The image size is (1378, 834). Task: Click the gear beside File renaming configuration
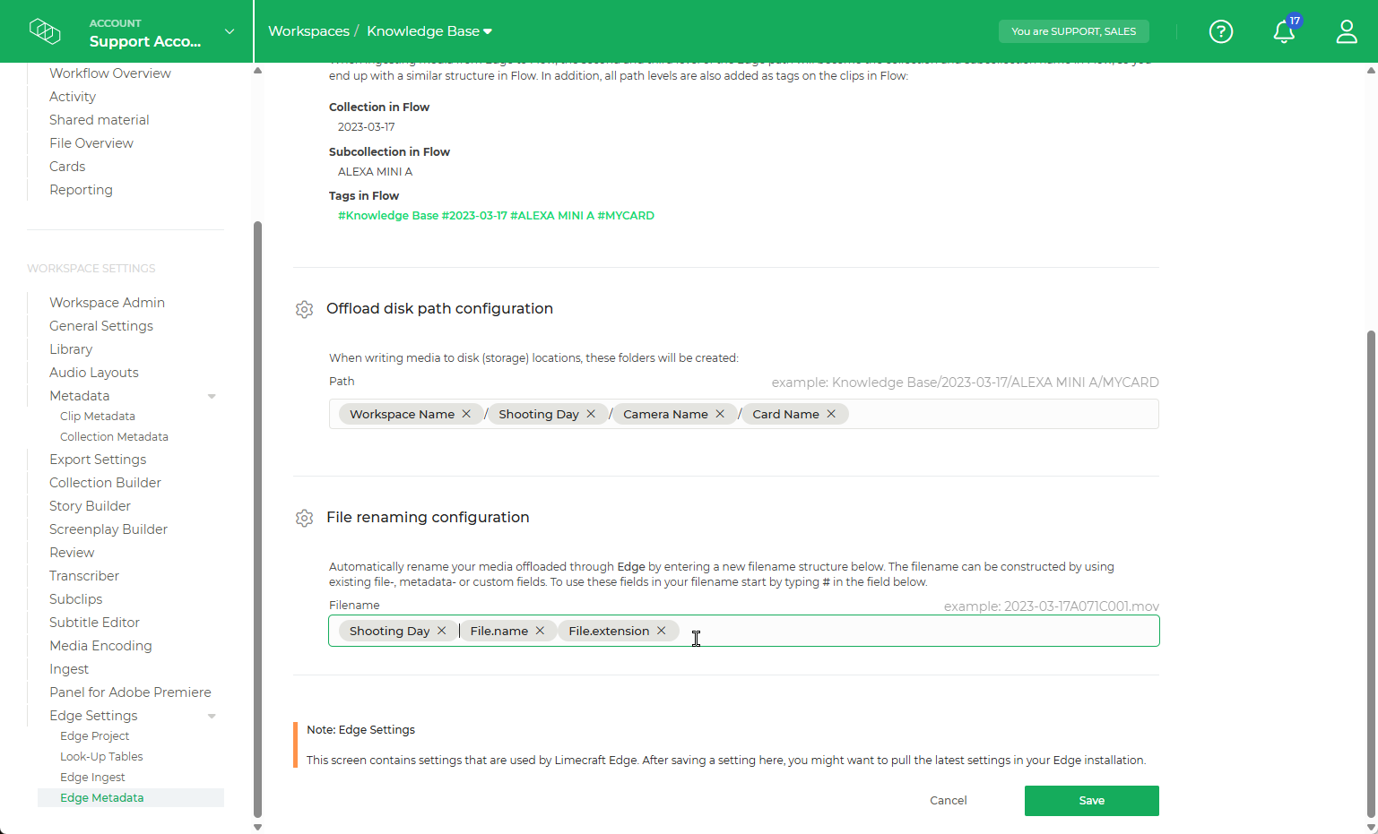[304, 518]
